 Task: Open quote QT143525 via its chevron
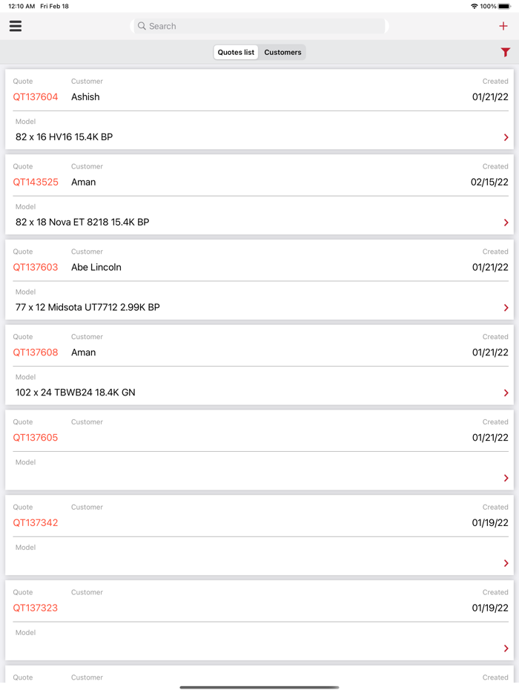506,222
